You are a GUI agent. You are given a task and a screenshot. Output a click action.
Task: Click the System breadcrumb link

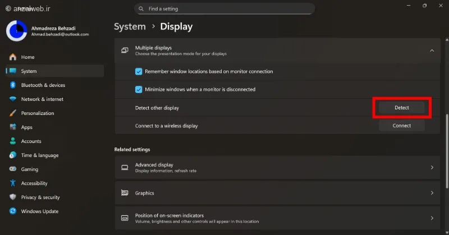pyautogui.click(x=130, y=26)
